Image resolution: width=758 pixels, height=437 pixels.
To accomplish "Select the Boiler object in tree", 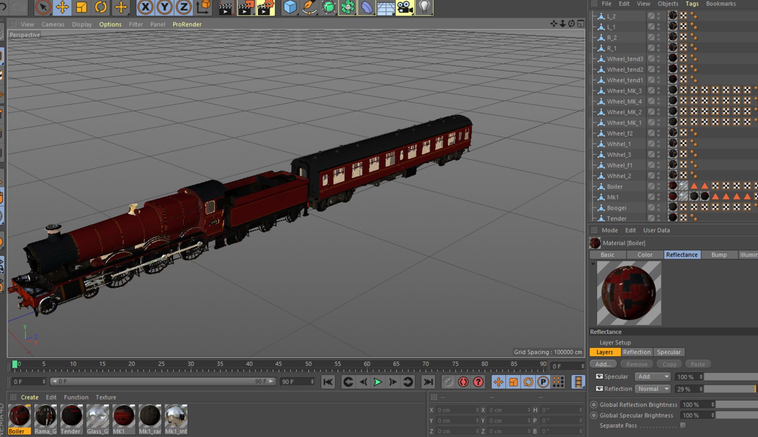I will pyautogui.click(x=615, y=187).
